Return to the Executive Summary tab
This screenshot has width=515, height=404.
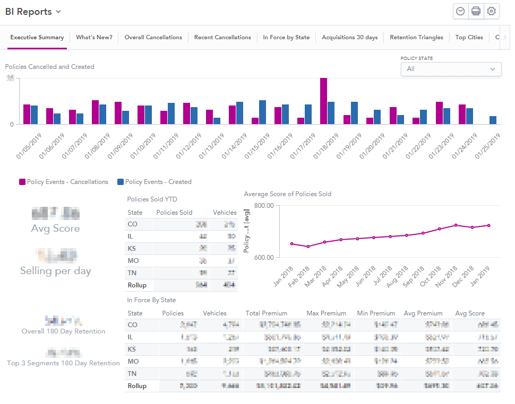point(37,37)
